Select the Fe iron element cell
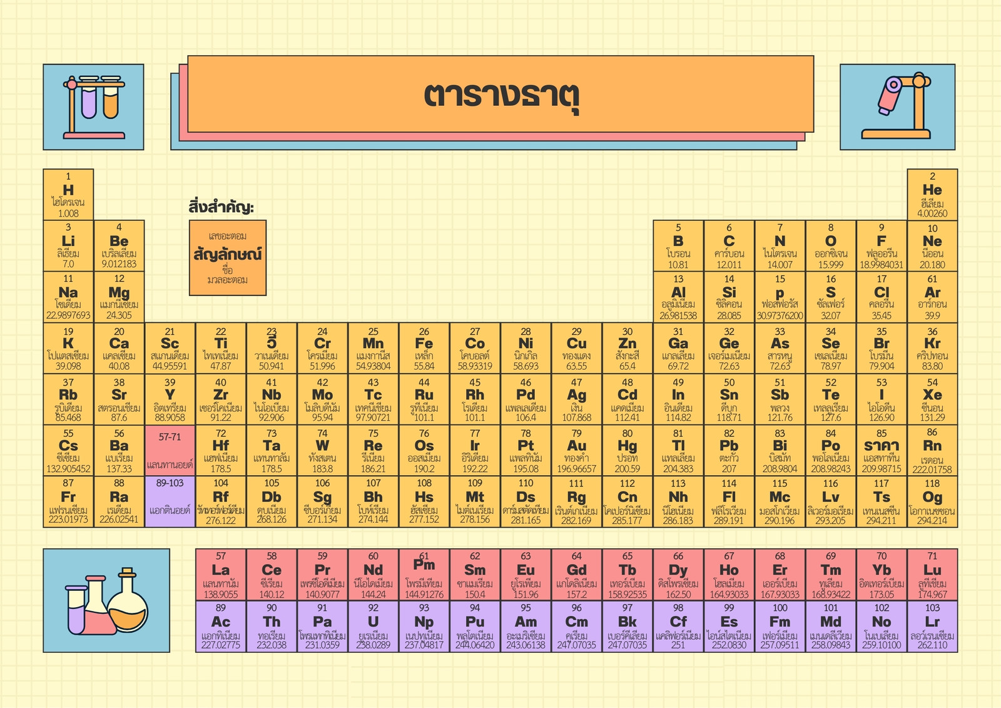The height and width of the screenshot is (708, 1001). [424, 348]
